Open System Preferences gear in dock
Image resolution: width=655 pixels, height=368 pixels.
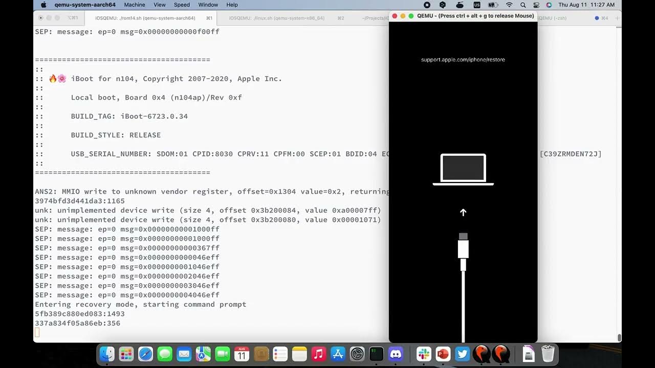click(x=357, y=354)
